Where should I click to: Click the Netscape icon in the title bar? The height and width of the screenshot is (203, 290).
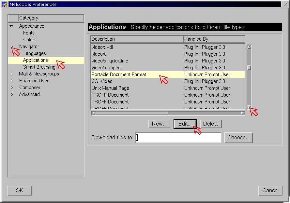5,4
